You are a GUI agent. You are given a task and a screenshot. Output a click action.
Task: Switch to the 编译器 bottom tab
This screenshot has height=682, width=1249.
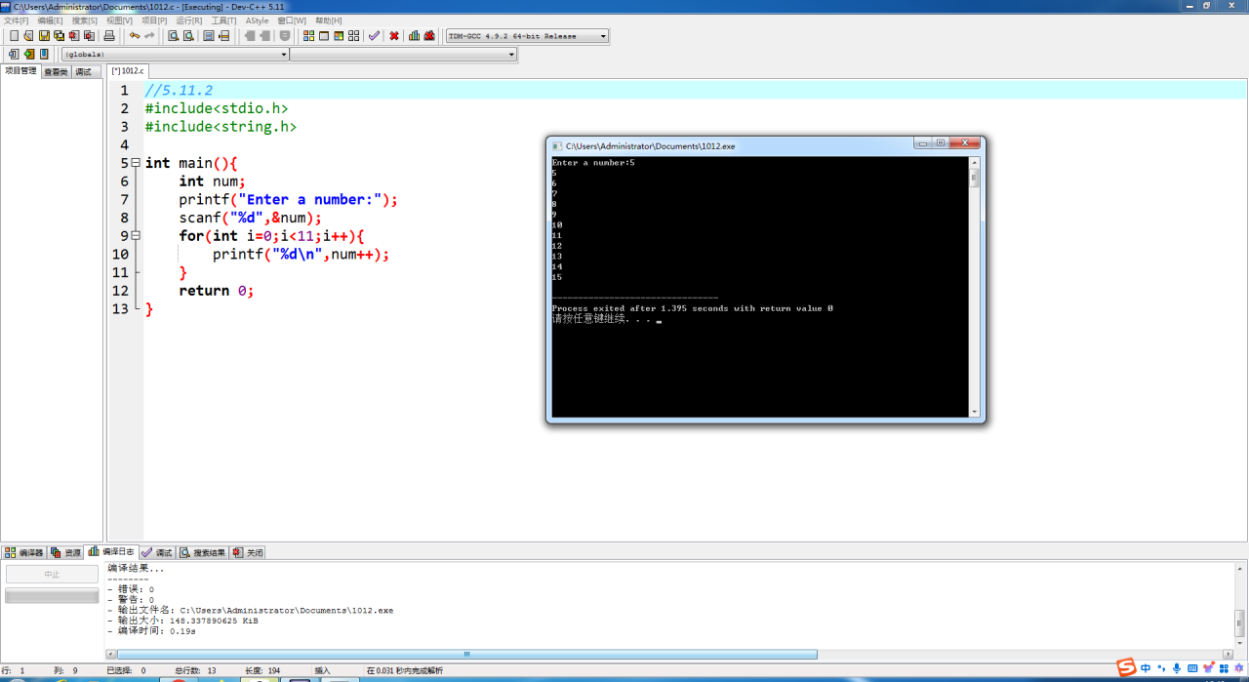(x=24, y=552)
